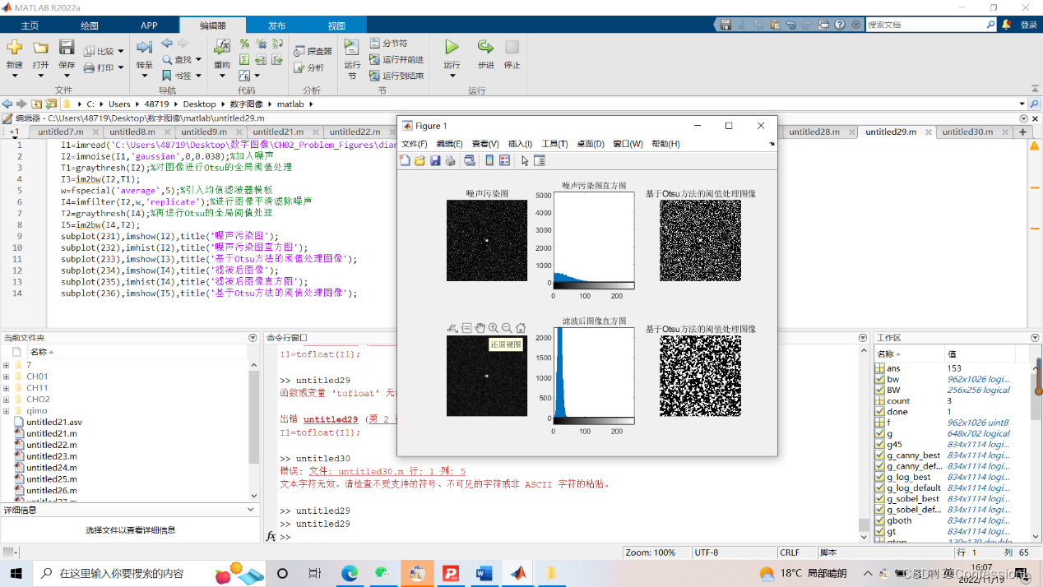Viewport: 1043px width, 587px height.
Task: Open Figure 1 Help (帮助) menu
Action: 665,144
